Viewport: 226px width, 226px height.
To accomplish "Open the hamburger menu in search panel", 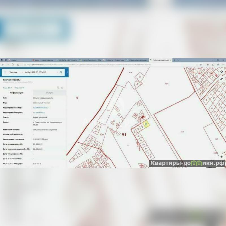I will pos(5,72).
